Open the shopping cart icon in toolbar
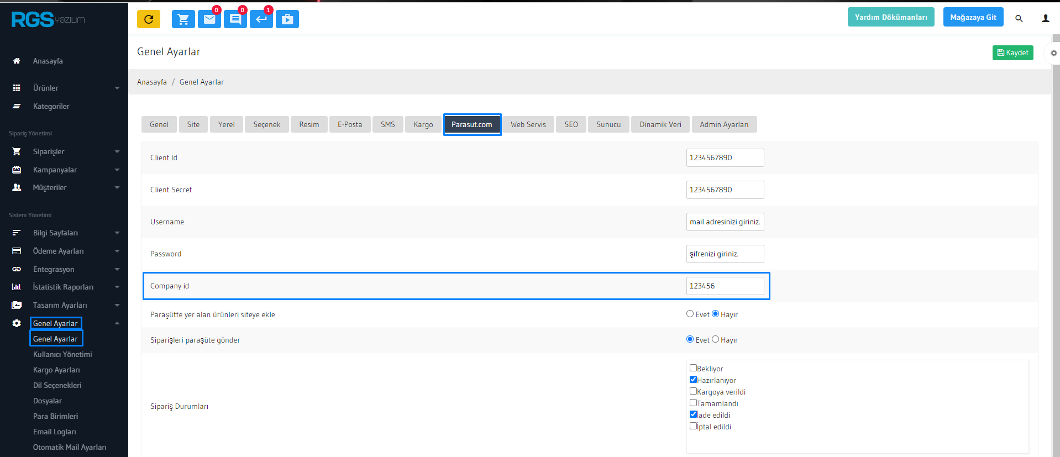The height and width of the screenshot is (457, 1060). 183,19
